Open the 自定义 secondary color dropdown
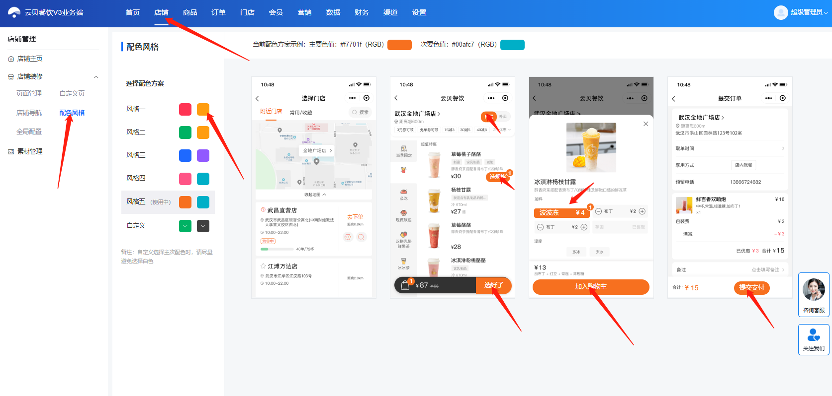832x396 pixels. [203, 226]
